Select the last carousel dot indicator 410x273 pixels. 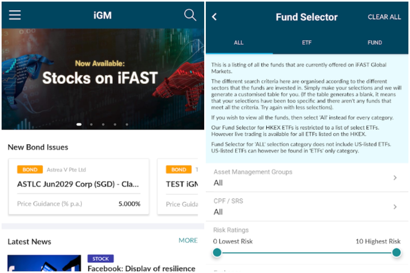click(127, 125)
